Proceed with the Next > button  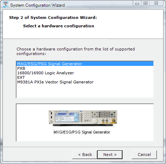tap(110, 155)
